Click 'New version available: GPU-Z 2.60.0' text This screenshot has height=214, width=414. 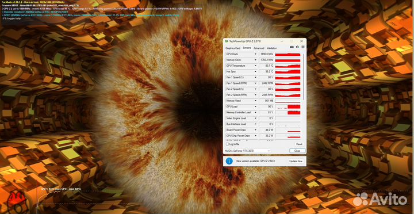(255, 161)
